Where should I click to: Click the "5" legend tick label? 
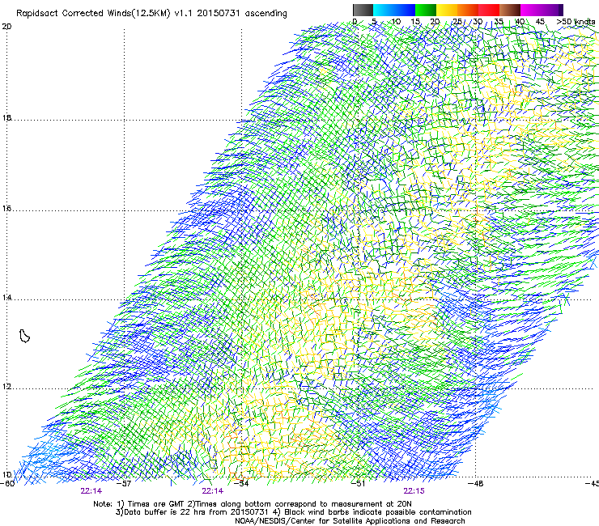tap(374, 21)
